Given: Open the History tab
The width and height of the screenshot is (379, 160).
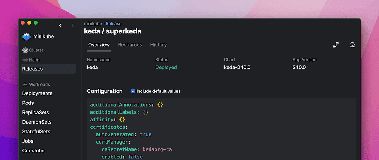Looking at the screenshot, I should coord(159,44).
